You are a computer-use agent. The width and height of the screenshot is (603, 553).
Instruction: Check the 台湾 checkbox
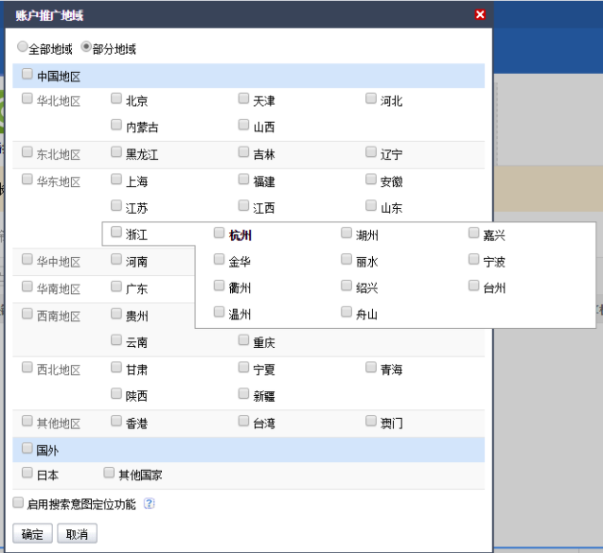[x=244, y=422]
